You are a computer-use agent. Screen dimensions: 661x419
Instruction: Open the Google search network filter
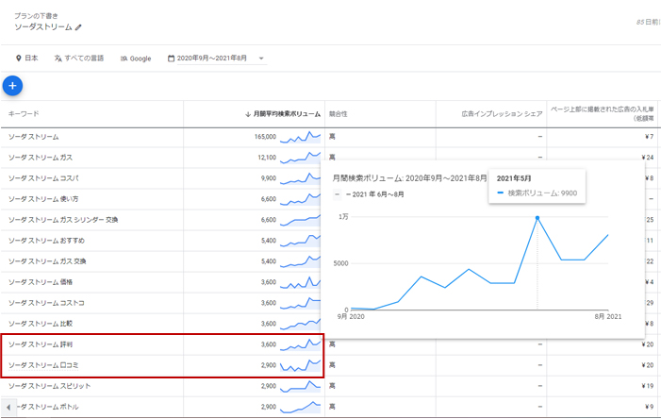136,59
